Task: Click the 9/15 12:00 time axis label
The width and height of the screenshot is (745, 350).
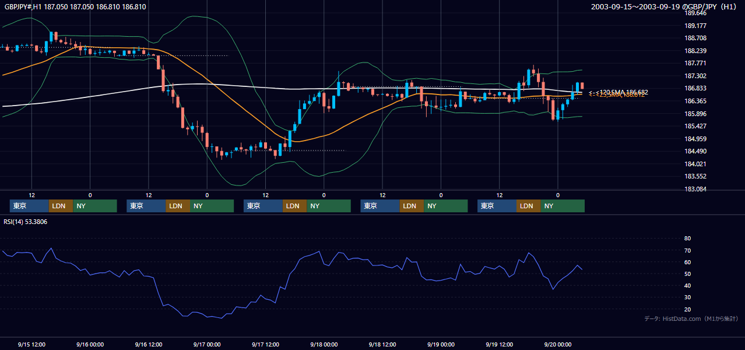Action: (x=31, y=344)
